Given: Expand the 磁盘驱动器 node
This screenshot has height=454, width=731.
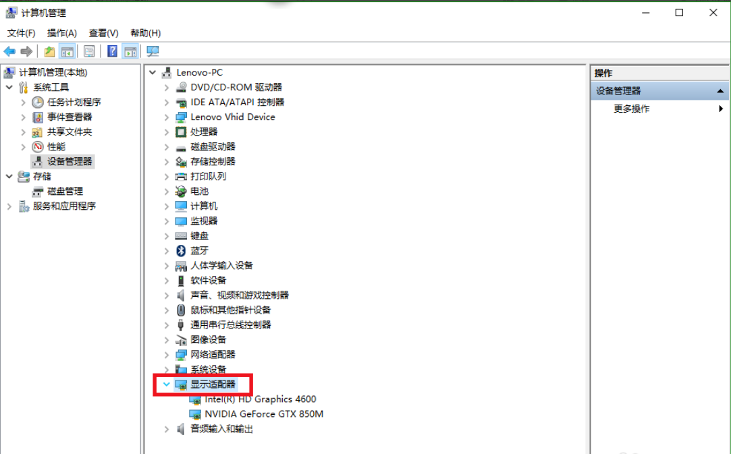Looking at the screenshot, I should tap(167, 147).
